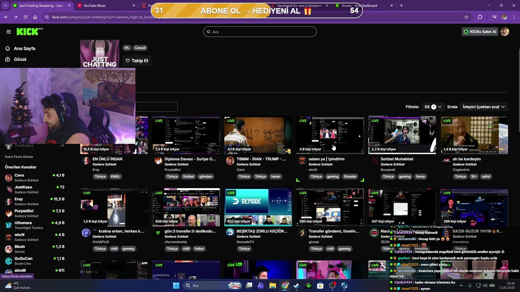Click the funny tag under Busqweit
The width and height of the screenshot is (520, 292).
[x=420, y=176]
